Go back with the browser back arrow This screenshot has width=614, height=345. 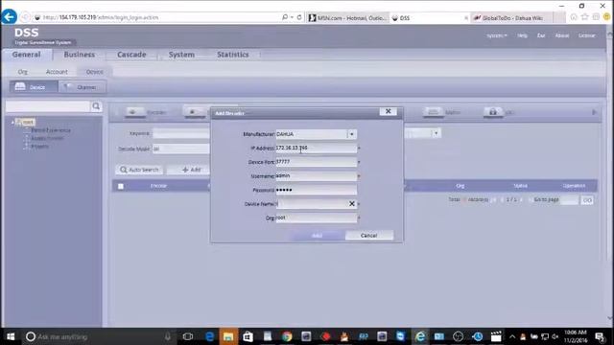coord(9,17)
